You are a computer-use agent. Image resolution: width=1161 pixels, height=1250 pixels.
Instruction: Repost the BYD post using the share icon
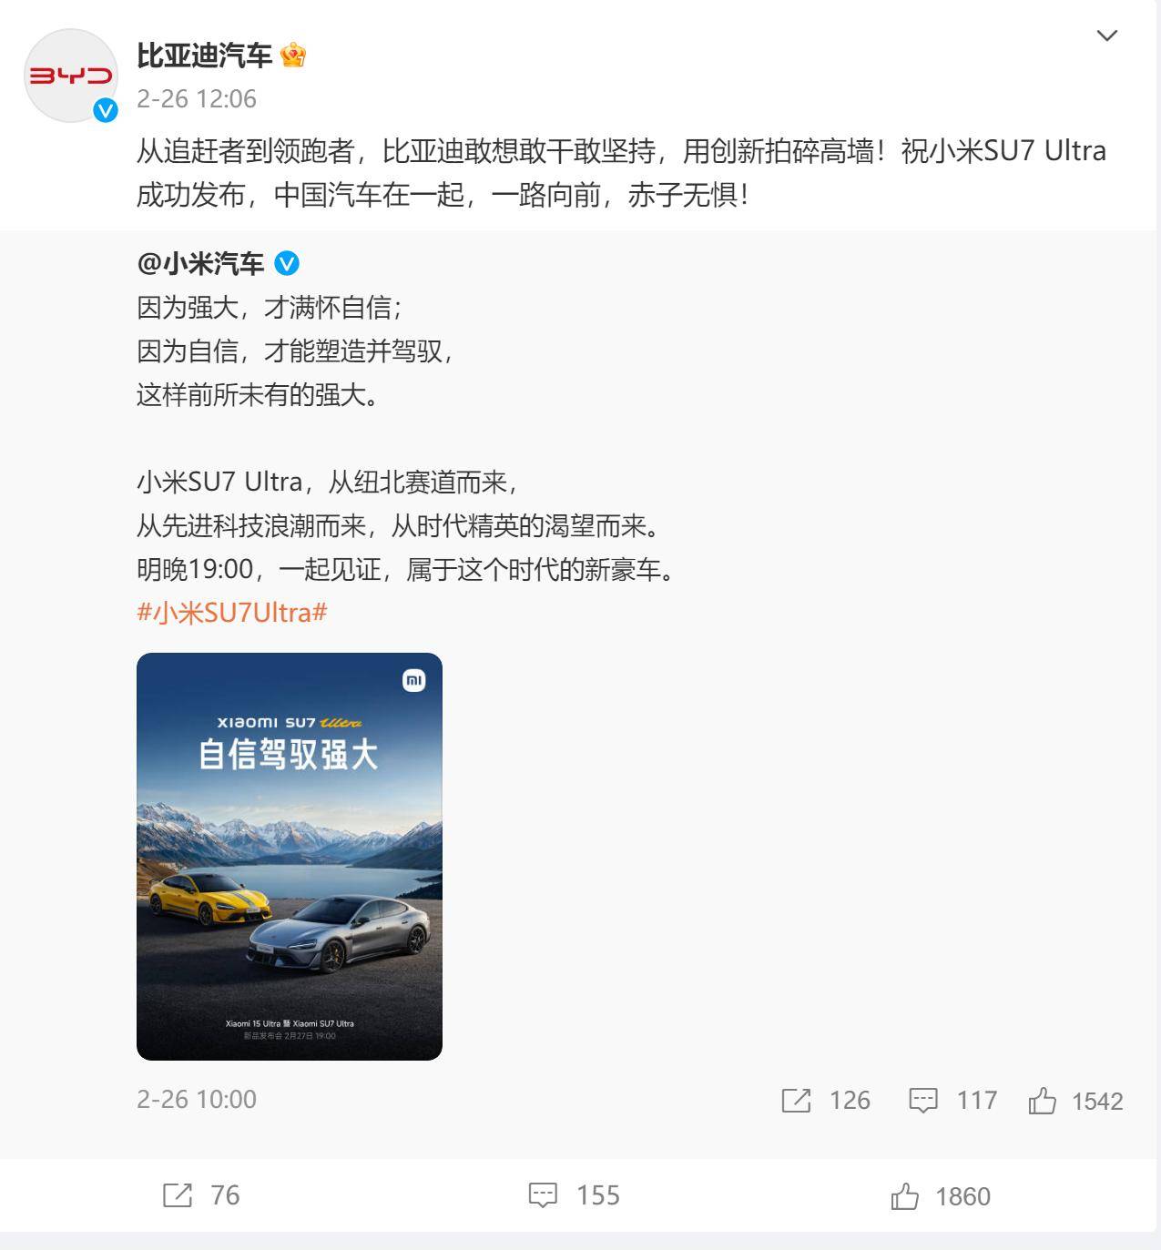(x=178, y=1195)
